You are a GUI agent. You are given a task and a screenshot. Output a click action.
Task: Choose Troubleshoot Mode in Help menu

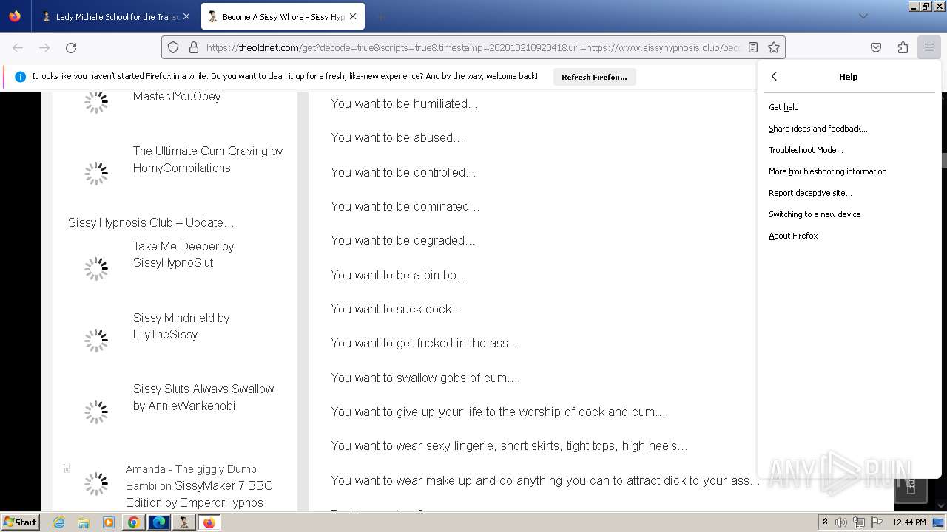(849, 150)
